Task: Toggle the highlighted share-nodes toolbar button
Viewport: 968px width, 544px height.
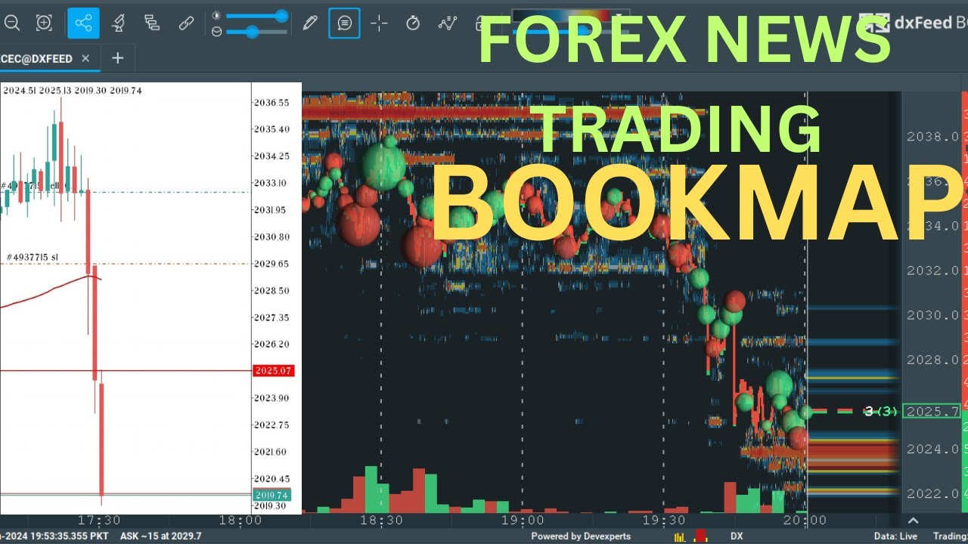Action: click(x=83, y=23)
